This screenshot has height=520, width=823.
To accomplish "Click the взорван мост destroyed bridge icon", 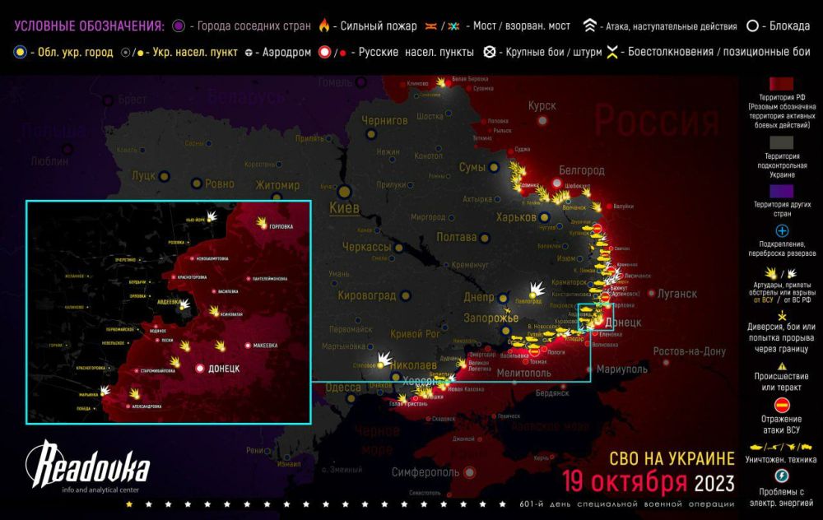I will point(453,26).
